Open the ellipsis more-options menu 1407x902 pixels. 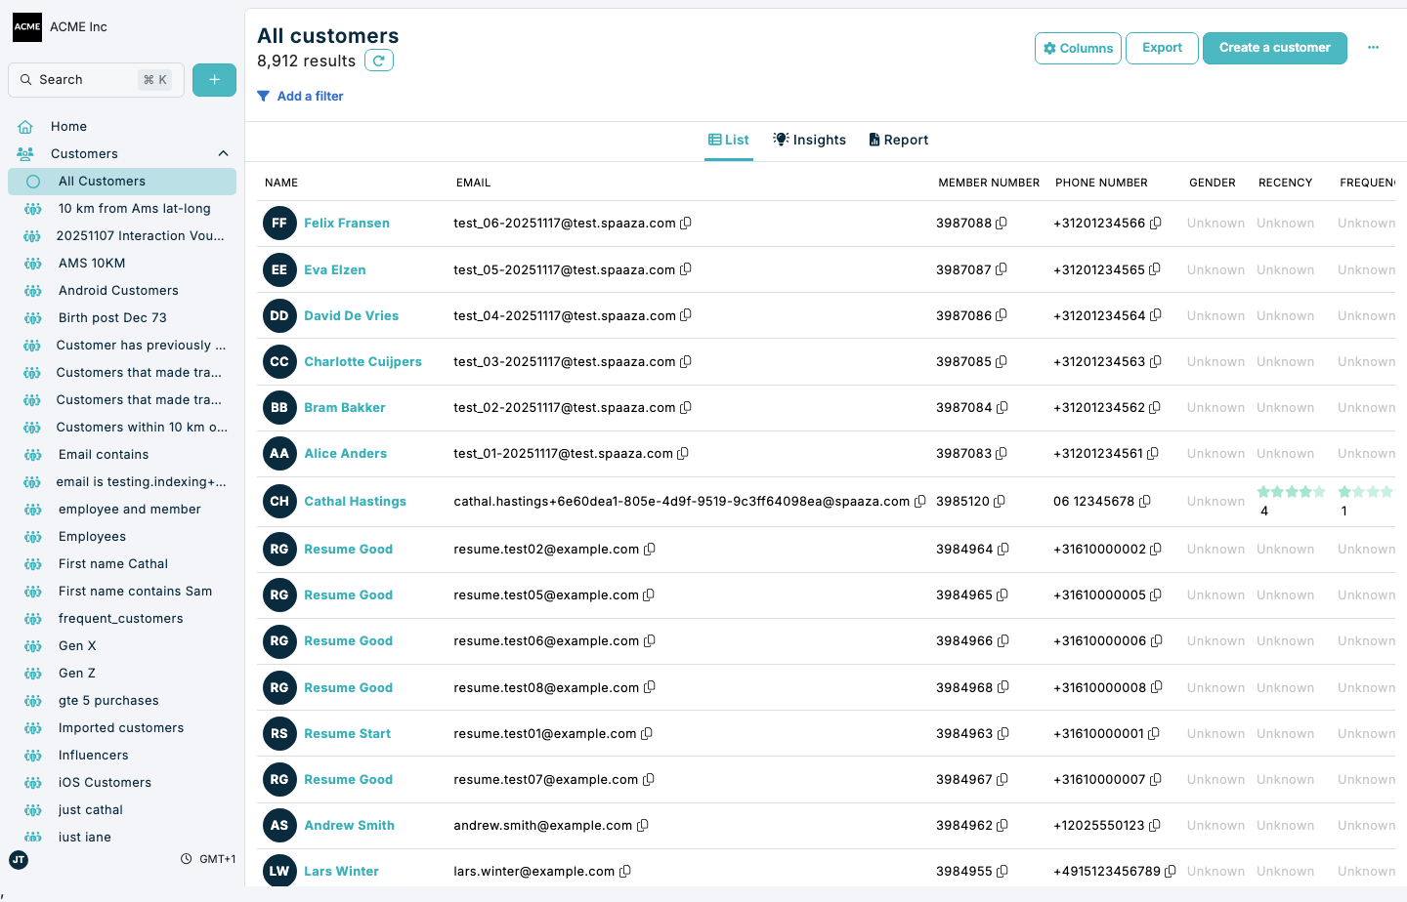click(x=1374, y=47)
